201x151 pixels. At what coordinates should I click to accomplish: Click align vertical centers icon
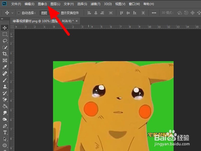pyautogui.click(x=128, y=13)
